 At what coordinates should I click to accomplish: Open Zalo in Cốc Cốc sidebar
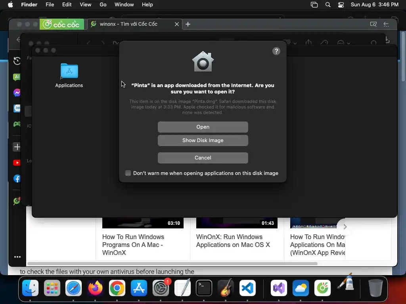click(17, 108)
